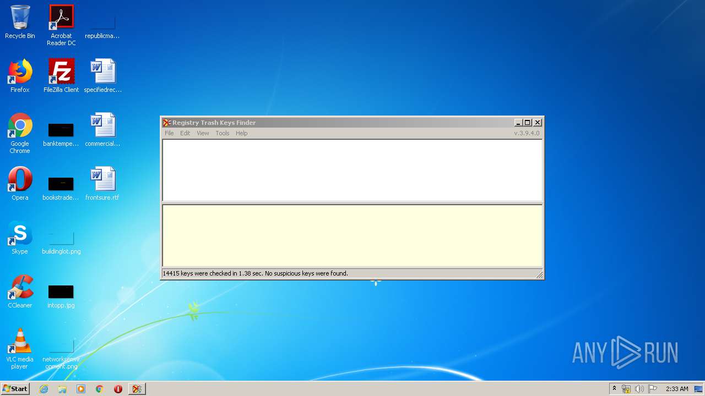Click the network tray icon
This screenshot has width=705, height=396.
point(626,389)
